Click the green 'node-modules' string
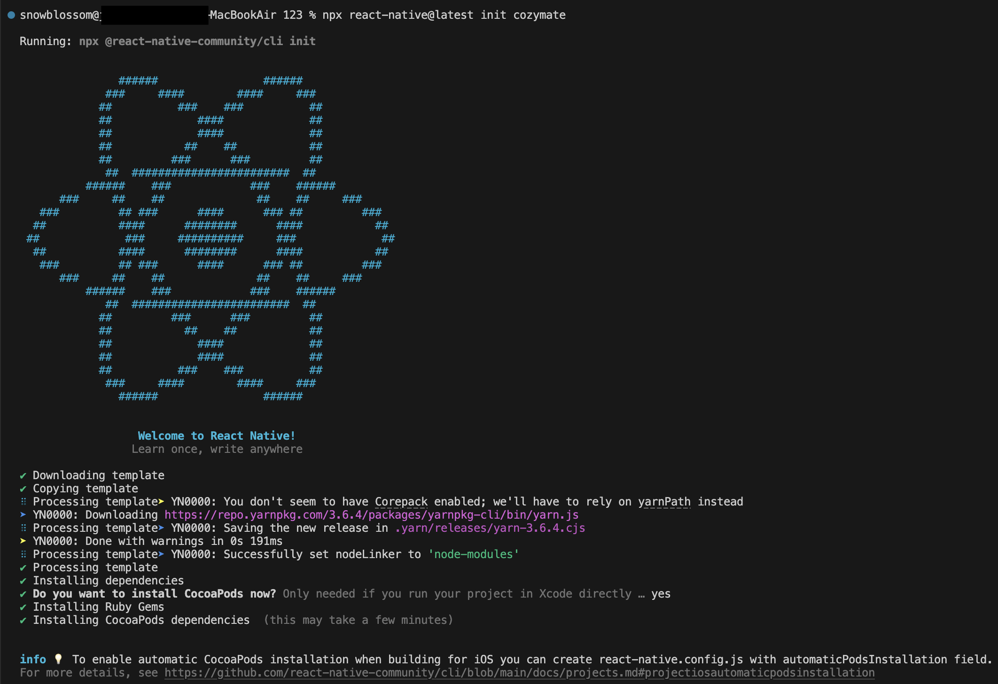This screenshot has width=998, height=684. (x=473, y=554)
